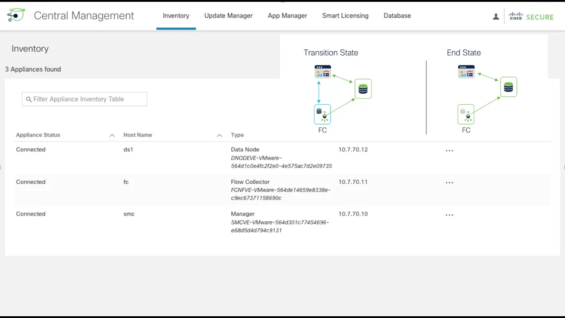Viewport: 565px width, 318px height.
Task: Sort by Appliance Status column arrow
Action: pyautogui.click(x=112, y=135)
